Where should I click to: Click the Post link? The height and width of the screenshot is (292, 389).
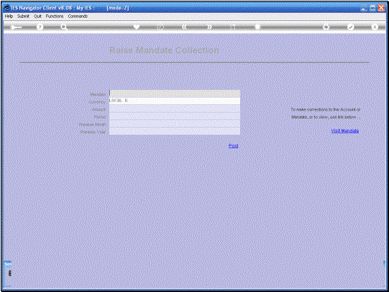[x=234, y=145]
